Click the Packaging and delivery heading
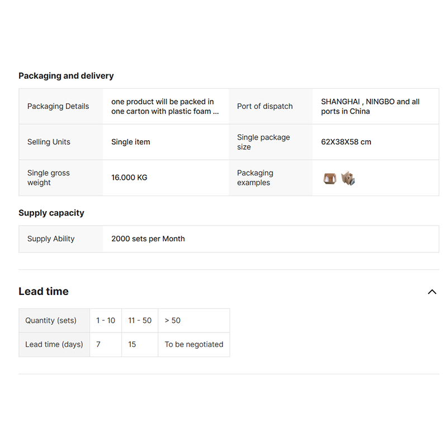 [x=66, y=76]
